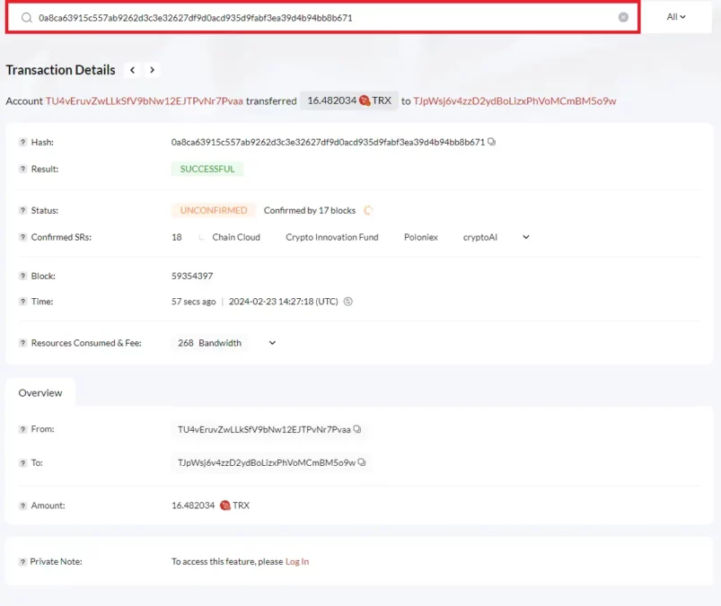Go to the next transaction arrow
The width and height of the screenshot is (721, 606).
tap(153, 70)
